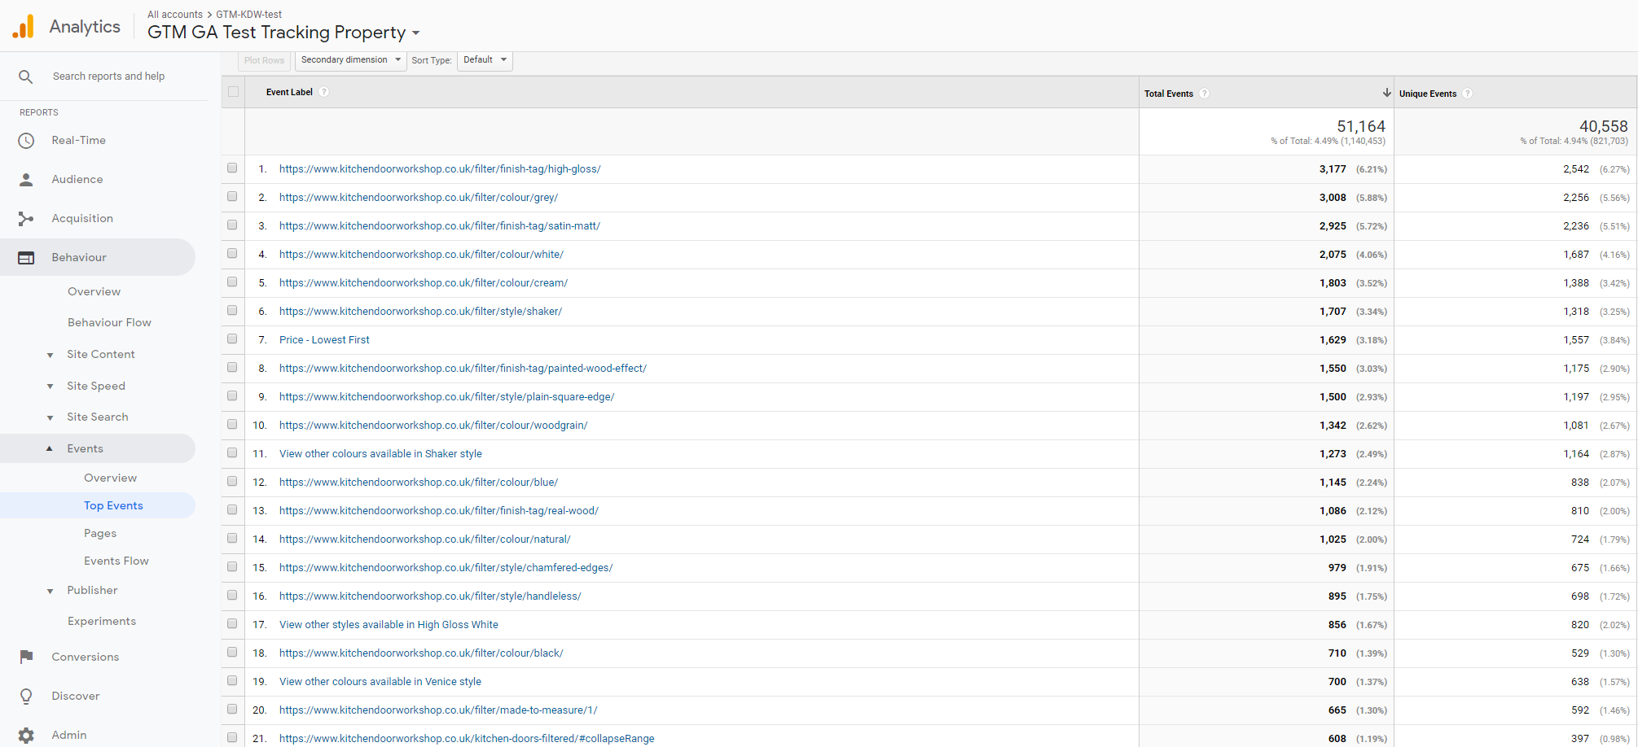Click the Plot Rows button
This screenshot has height=747, width=1638.
(x=264, y=60)
